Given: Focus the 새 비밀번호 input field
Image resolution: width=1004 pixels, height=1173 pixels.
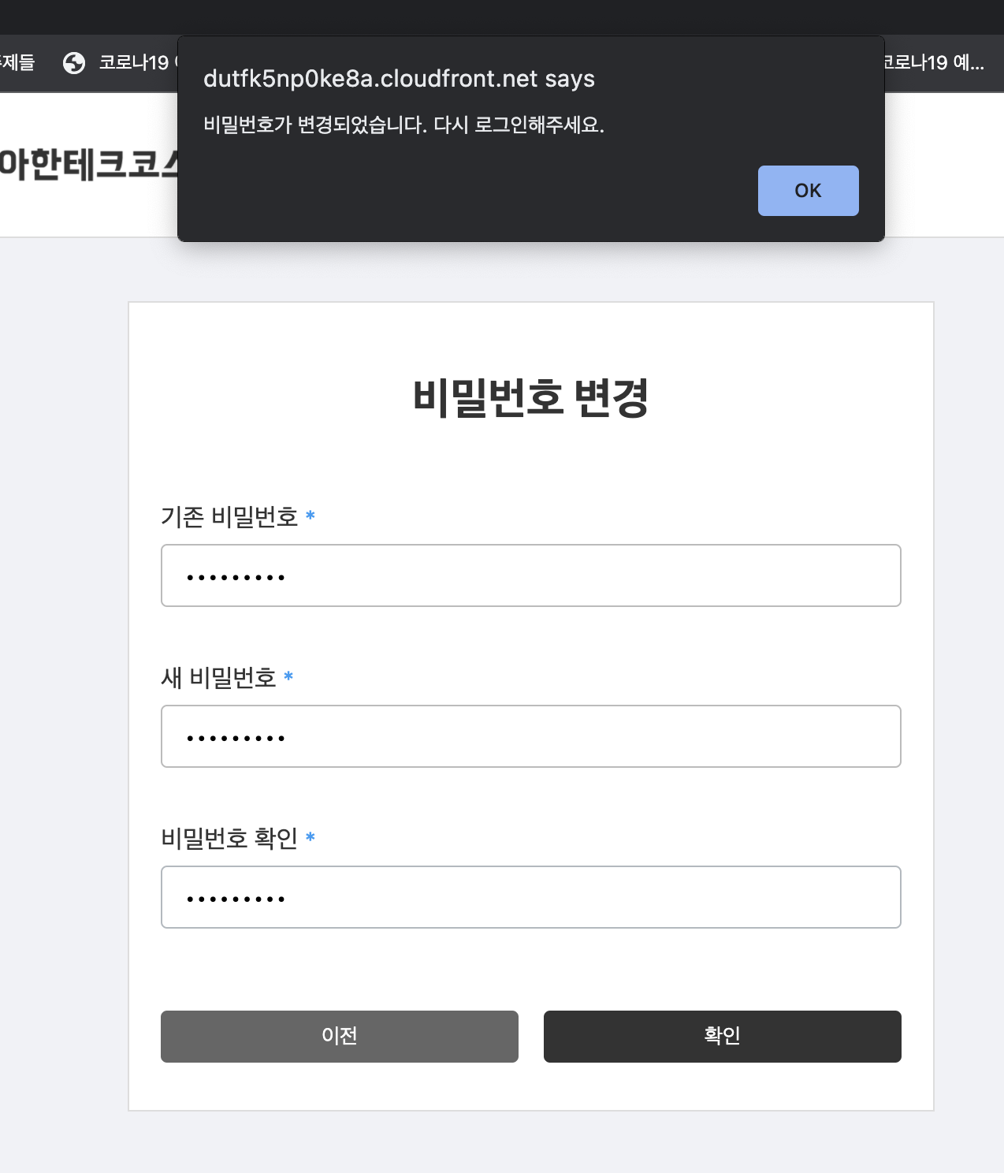Looking at the screenshot, I should click(530, 736).
